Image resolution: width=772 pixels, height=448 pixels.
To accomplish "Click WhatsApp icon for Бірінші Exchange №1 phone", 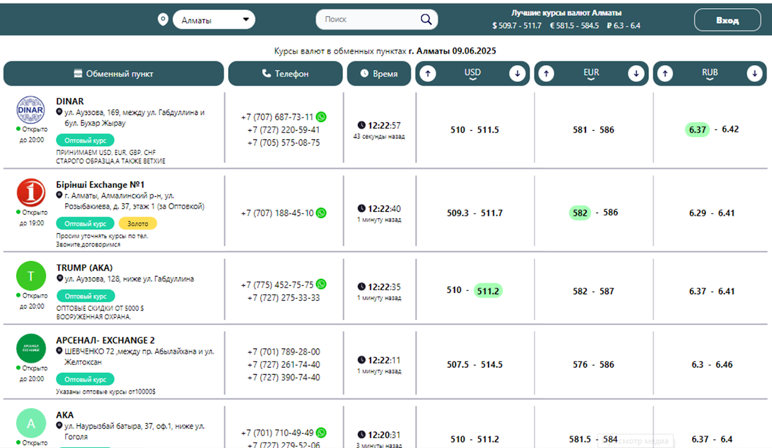I will click(321, 213).
